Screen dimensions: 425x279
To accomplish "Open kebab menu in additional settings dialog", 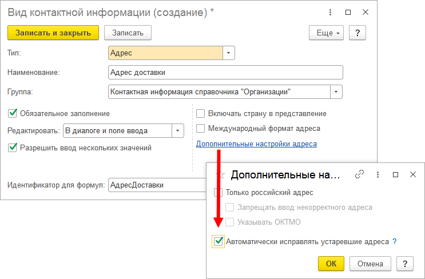I will 378,174.
